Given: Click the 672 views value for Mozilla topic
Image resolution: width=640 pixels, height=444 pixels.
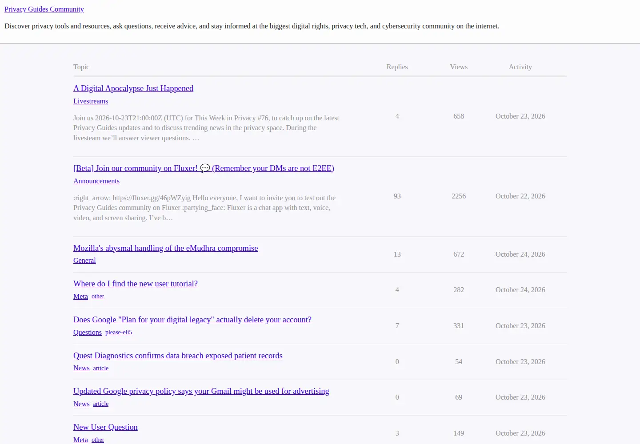Looking at the screenshot, I should point(459,254).
